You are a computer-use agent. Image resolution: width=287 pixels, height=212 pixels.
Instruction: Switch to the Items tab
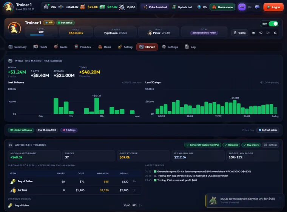[105, 47]
